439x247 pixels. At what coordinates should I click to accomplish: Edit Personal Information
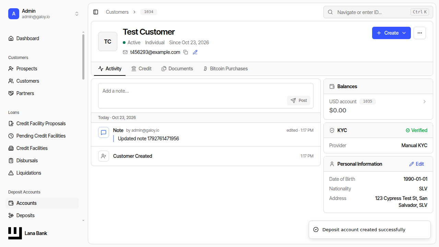[417, 164]
